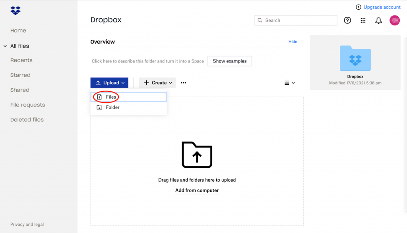
Task: Click the large upload folder icon
Action: click(197, 155)
